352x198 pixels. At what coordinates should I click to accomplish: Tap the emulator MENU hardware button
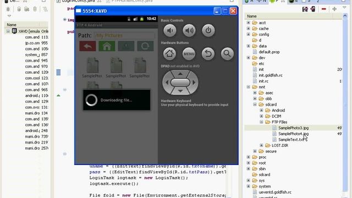pos(189,54)
